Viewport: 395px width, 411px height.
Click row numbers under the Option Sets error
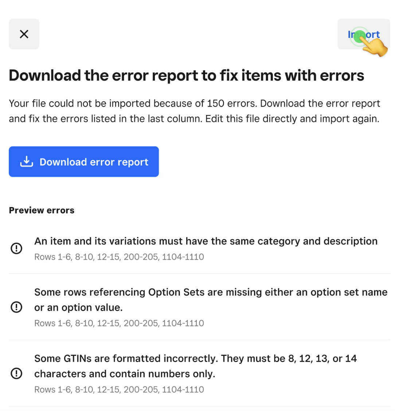pos(119,323)
